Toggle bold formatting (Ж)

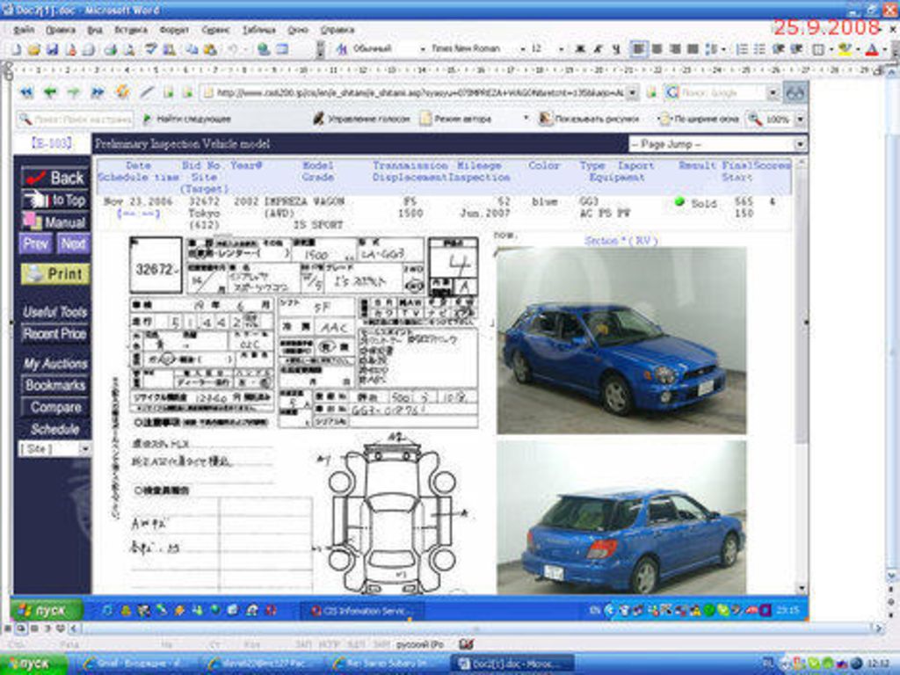point(580,50)
